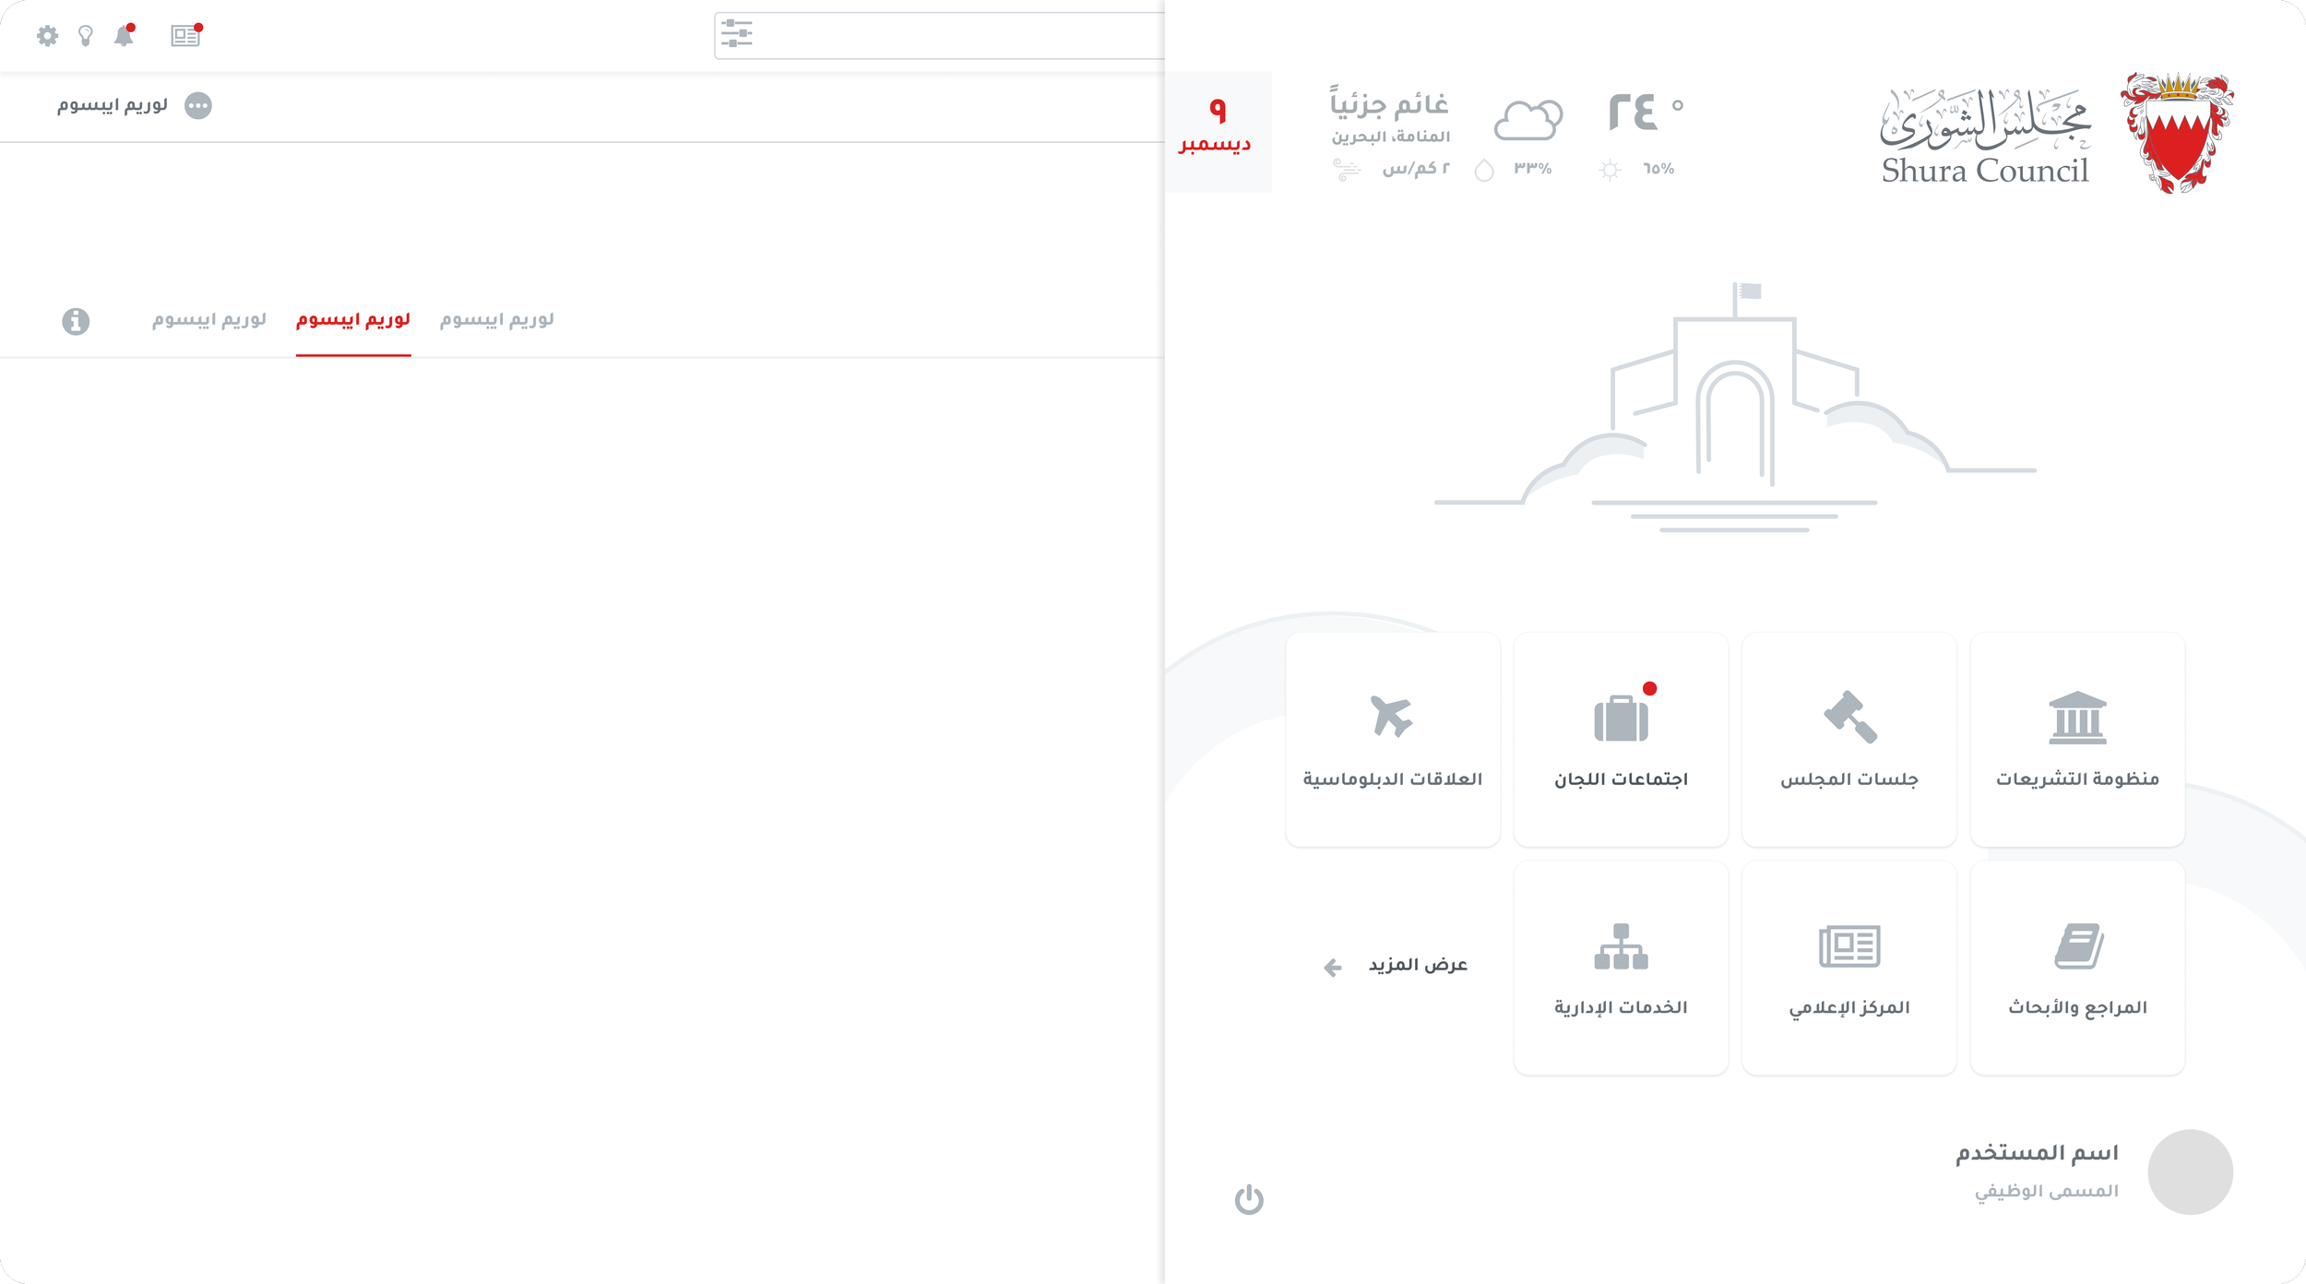This screenshot has height=1284, width=2306.
Task: Select the red active لوريم ايبسوم tab
Action: (353, 320)
